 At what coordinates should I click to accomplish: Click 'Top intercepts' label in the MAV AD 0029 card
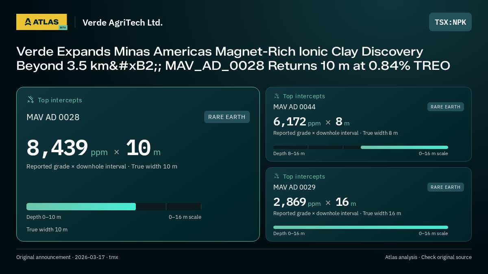pyautogui.click(x=304, y=177)
